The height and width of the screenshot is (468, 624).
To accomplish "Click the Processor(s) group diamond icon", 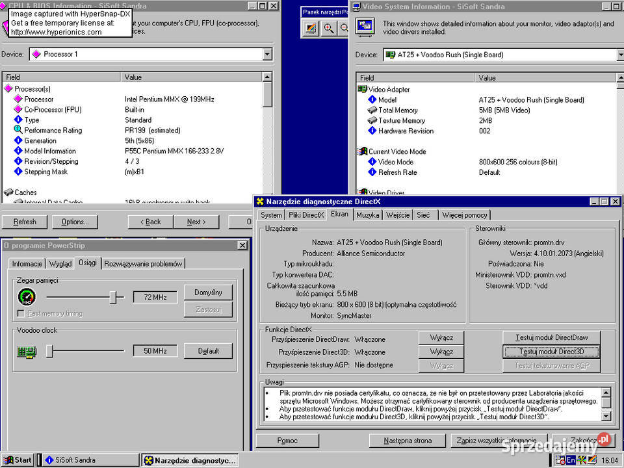I will pos(8,88).
